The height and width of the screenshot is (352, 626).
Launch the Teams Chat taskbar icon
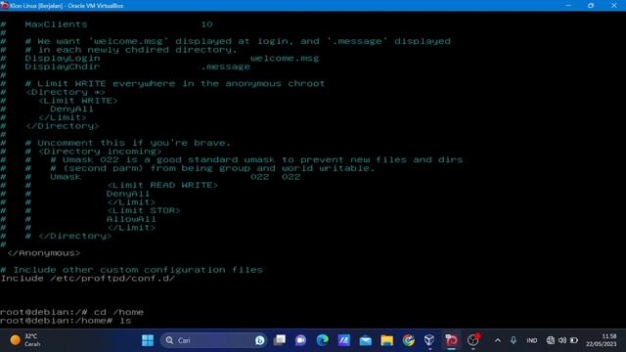coord(300,340)
